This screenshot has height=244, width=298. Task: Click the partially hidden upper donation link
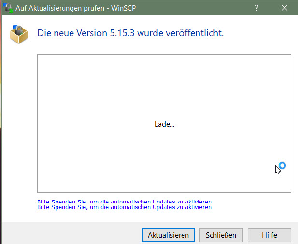[124, 201]
